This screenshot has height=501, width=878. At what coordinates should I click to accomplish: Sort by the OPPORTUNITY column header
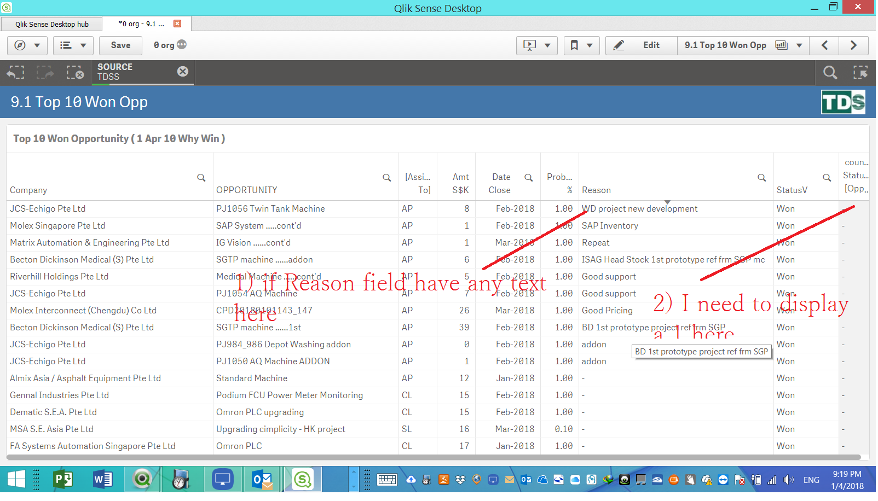(x=247, y=190)
